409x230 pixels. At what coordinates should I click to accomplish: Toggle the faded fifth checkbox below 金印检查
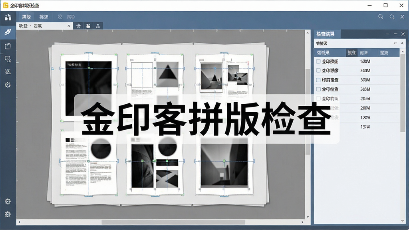point(318,99)
